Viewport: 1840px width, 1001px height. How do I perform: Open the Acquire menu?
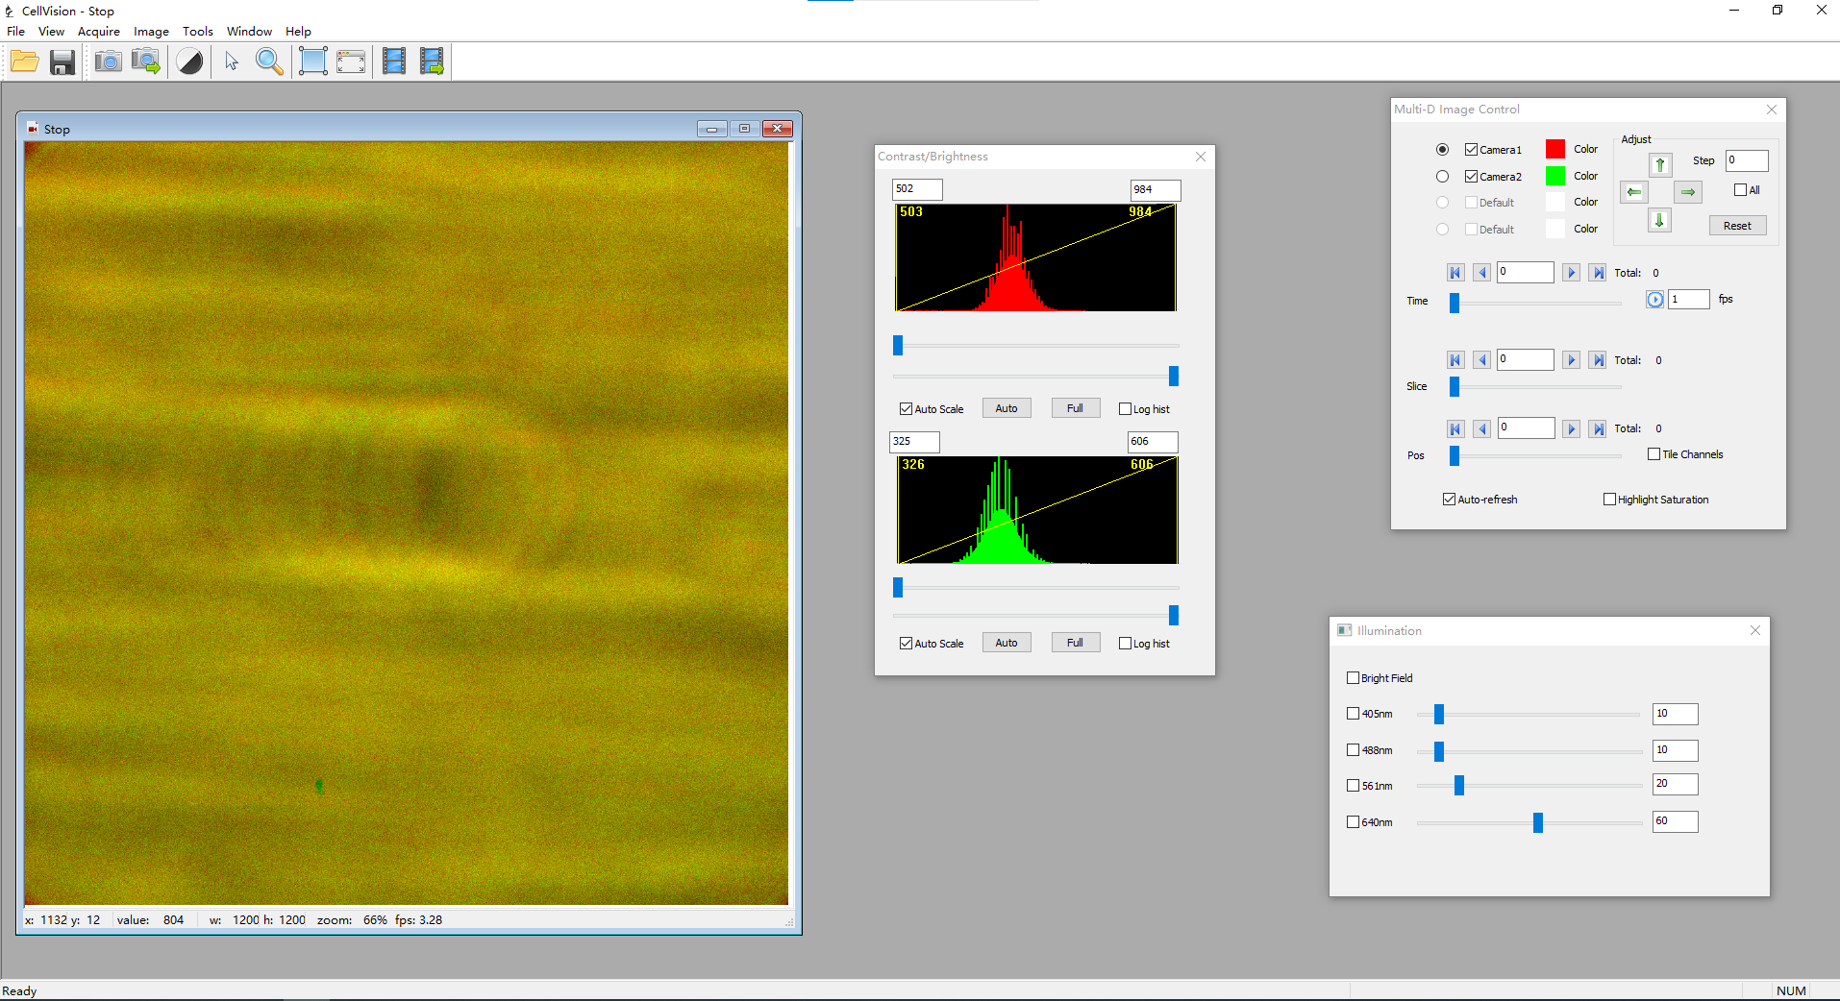click(x=99, y=32)
